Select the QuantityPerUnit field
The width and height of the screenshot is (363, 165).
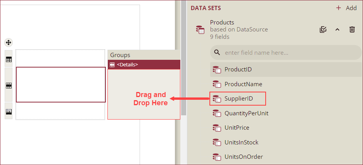click(x=286, y=113)
